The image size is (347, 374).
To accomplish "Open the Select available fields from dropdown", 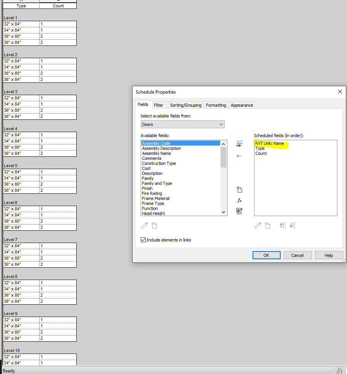I will click(183, 124).
